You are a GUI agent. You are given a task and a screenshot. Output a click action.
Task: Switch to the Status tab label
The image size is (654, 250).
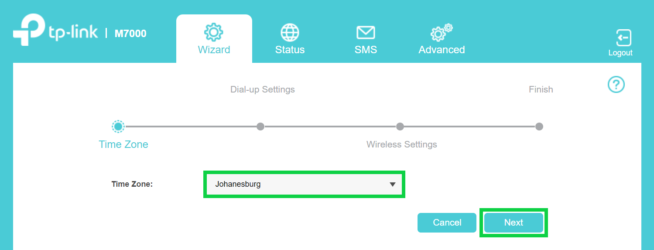(290, 50)
